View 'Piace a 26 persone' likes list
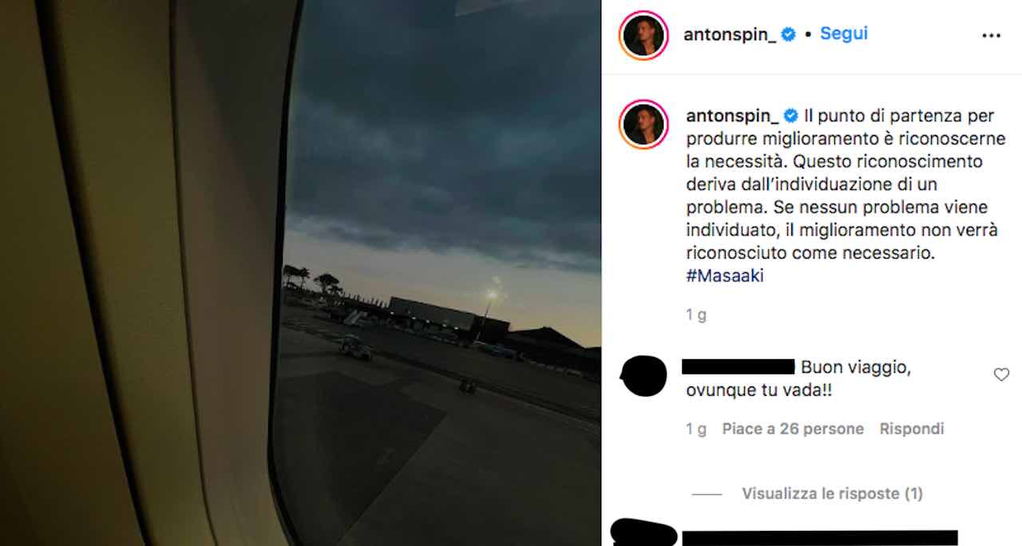This screenshot has width=1022, height=546. tap(793, 429)
